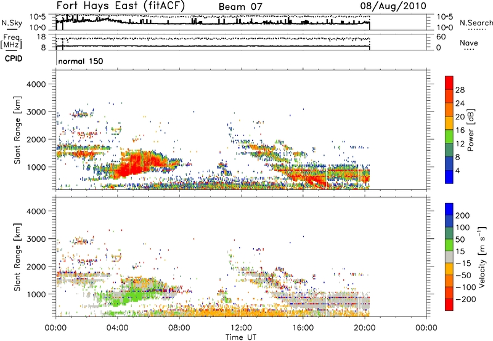Pick the light green 15–50 Velocity segment
This screenshot has width=493, height=341.
[449, 245]
